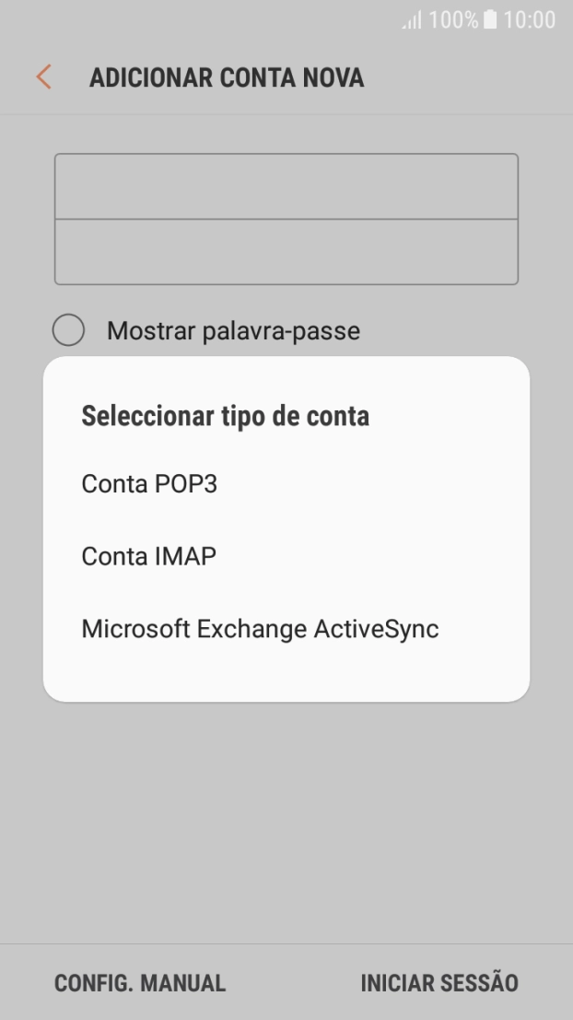Open the Seleccionar tipo de conta dialog title
Image resolution: width=573 pixels, height=1020 pixels.
click(225, 415)
